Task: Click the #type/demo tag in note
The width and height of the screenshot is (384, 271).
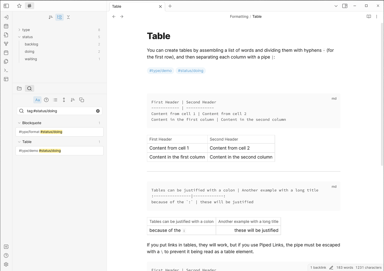Action: 160,71
